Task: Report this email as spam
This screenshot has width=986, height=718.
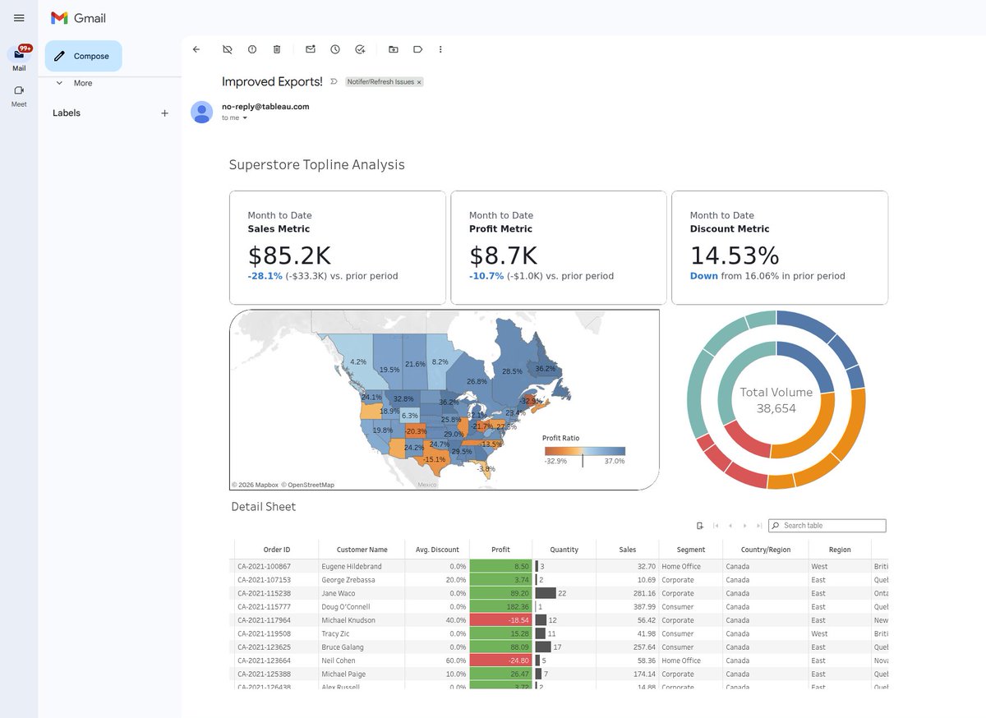Action: [252, 49]
